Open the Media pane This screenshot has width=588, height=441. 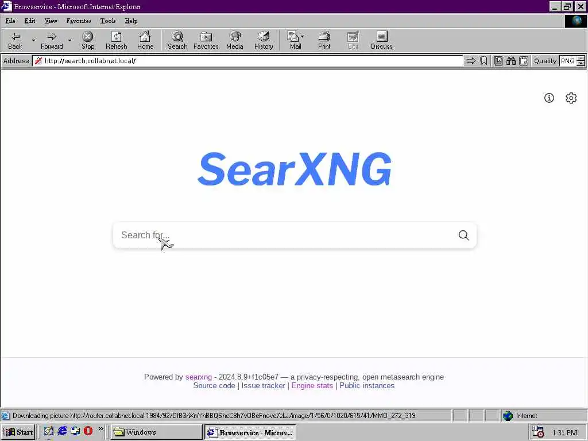pos(235,41)
